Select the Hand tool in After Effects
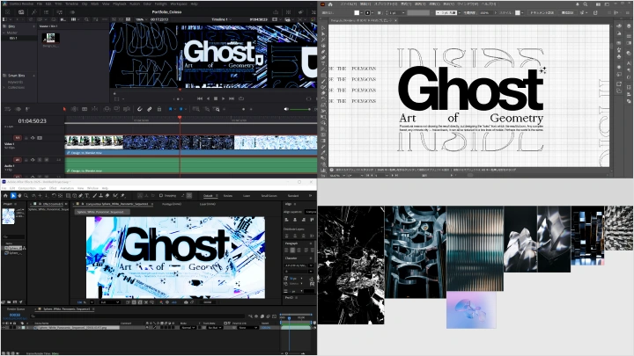The width and height of the screenshot is (634, 356). coord(19,195)
